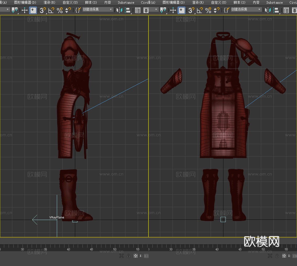
Task: Click absolute mode transform icon, left status bar
Action: [136, 256]
